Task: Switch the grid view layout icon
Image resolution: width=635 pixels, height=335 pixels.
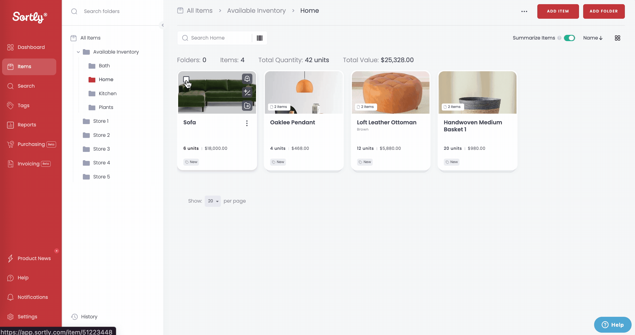Action: coord(618,38)
